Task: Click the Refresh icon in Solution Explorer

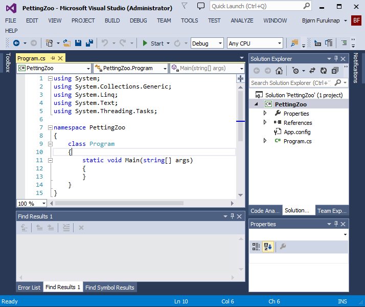Action: 324,71
